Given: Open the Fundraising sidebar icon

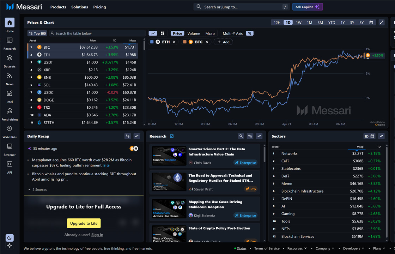Looking at the screenshot, I should coord(10,111).
